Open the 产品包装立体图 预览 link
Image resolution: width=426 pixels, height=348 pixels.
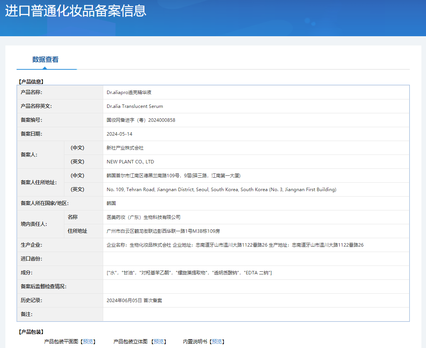[x=159, y=341]
